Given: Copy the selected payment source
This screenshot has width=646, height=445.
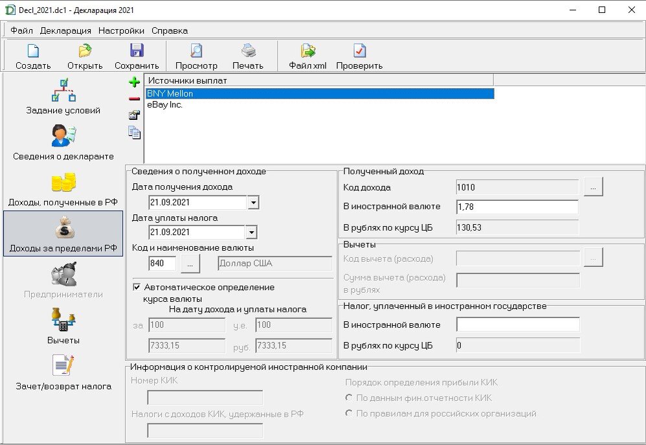Looking at the screenshot, I should point(134,132).
